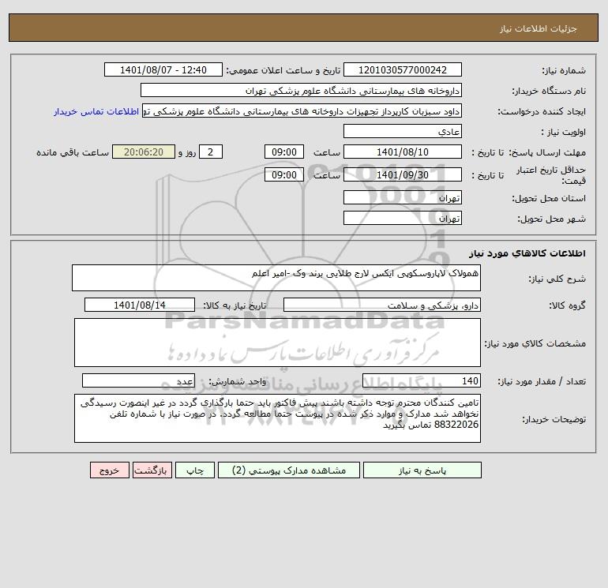Click goods group field 'دارو، پزشکی و سلامت'
Viewport: 608px width, 588px height.
point(382,305)
